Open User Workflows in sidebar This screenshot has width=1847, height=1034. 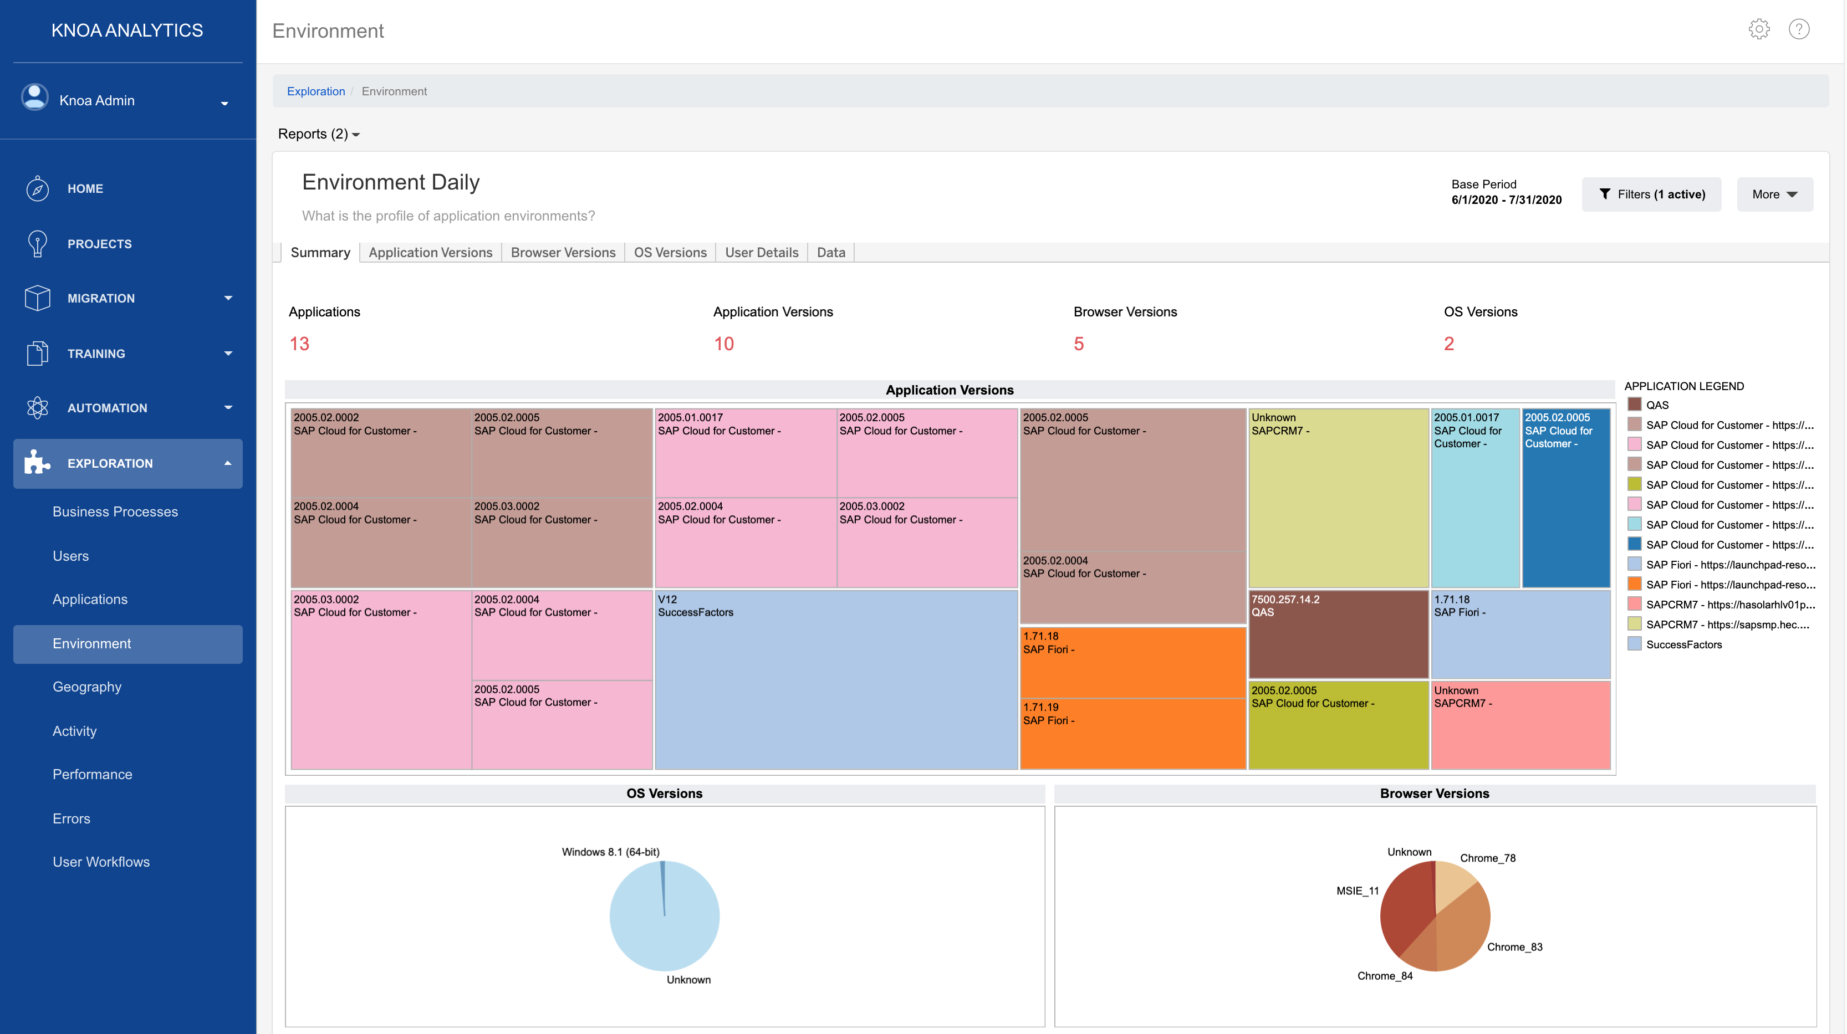(101, 862)
